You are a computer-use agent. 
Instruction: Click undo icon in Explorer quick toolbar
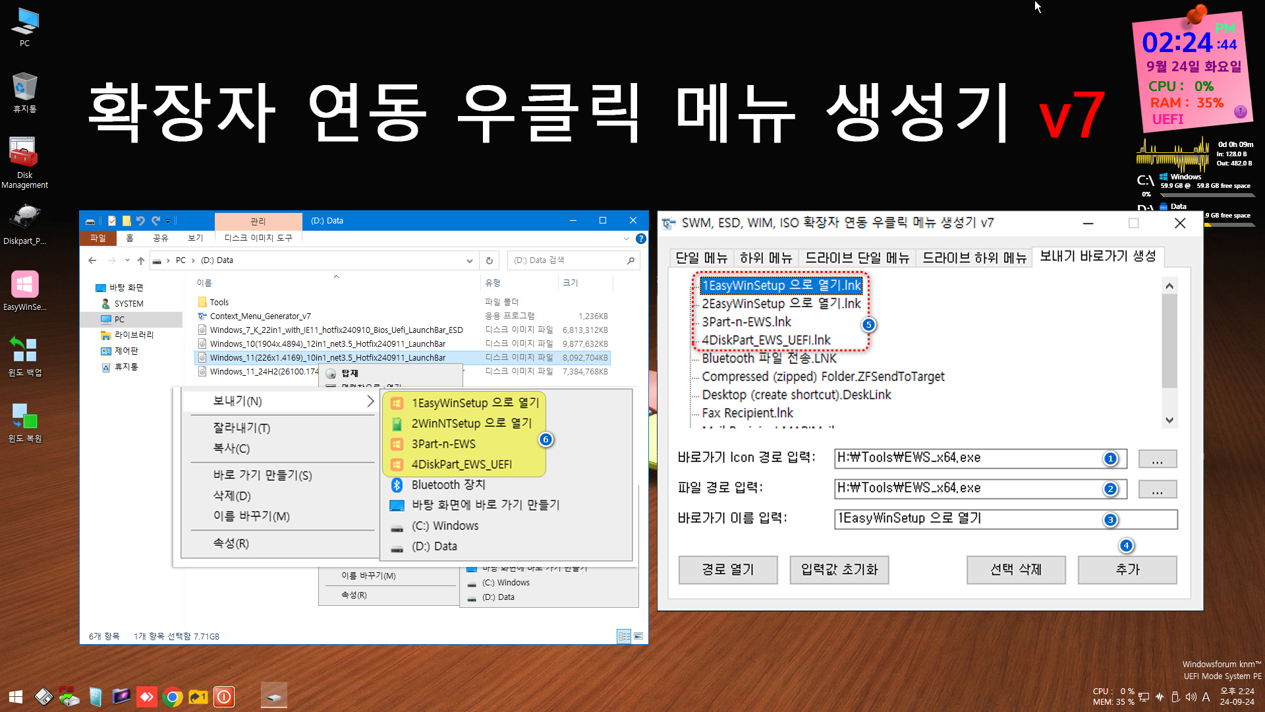(140, 221)
